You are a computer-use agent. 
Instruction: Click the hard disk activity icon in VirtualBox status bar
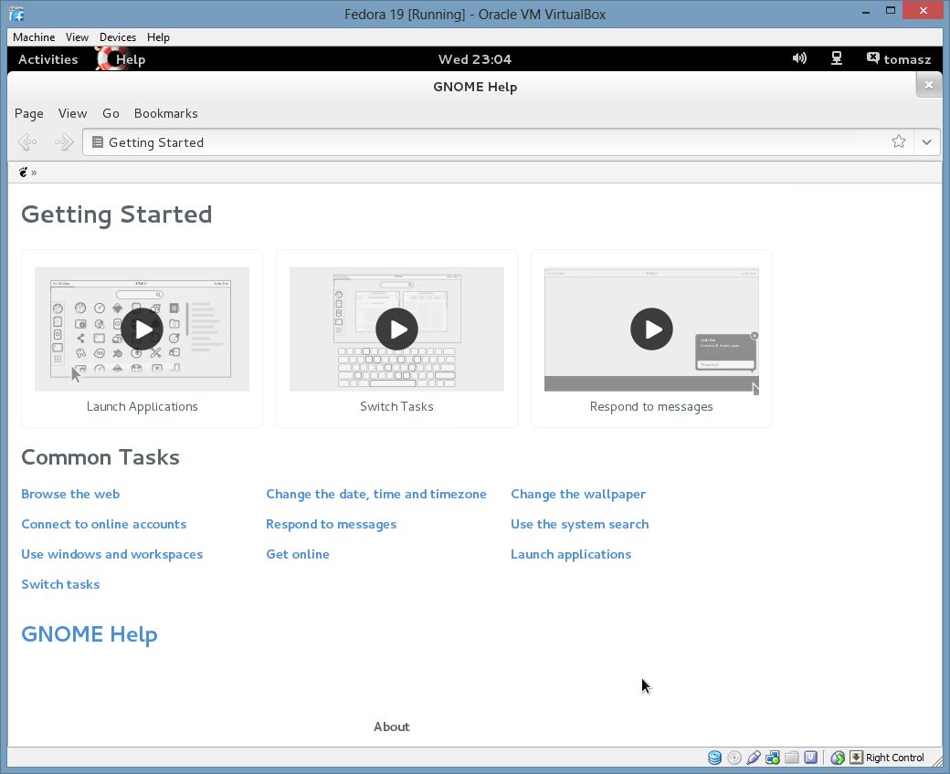coord(715,758)
